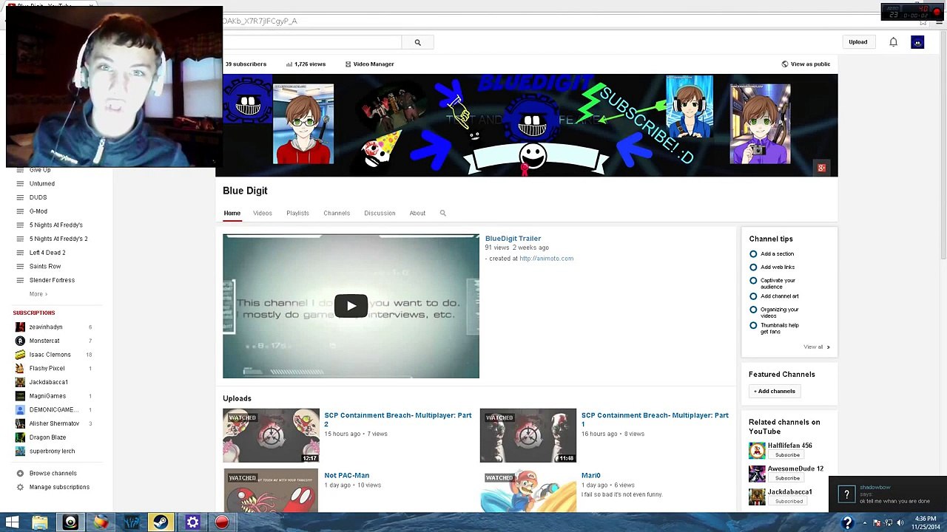Open the account avatar menu
Viewport: 947px width, 532px height.
(917, 42)
